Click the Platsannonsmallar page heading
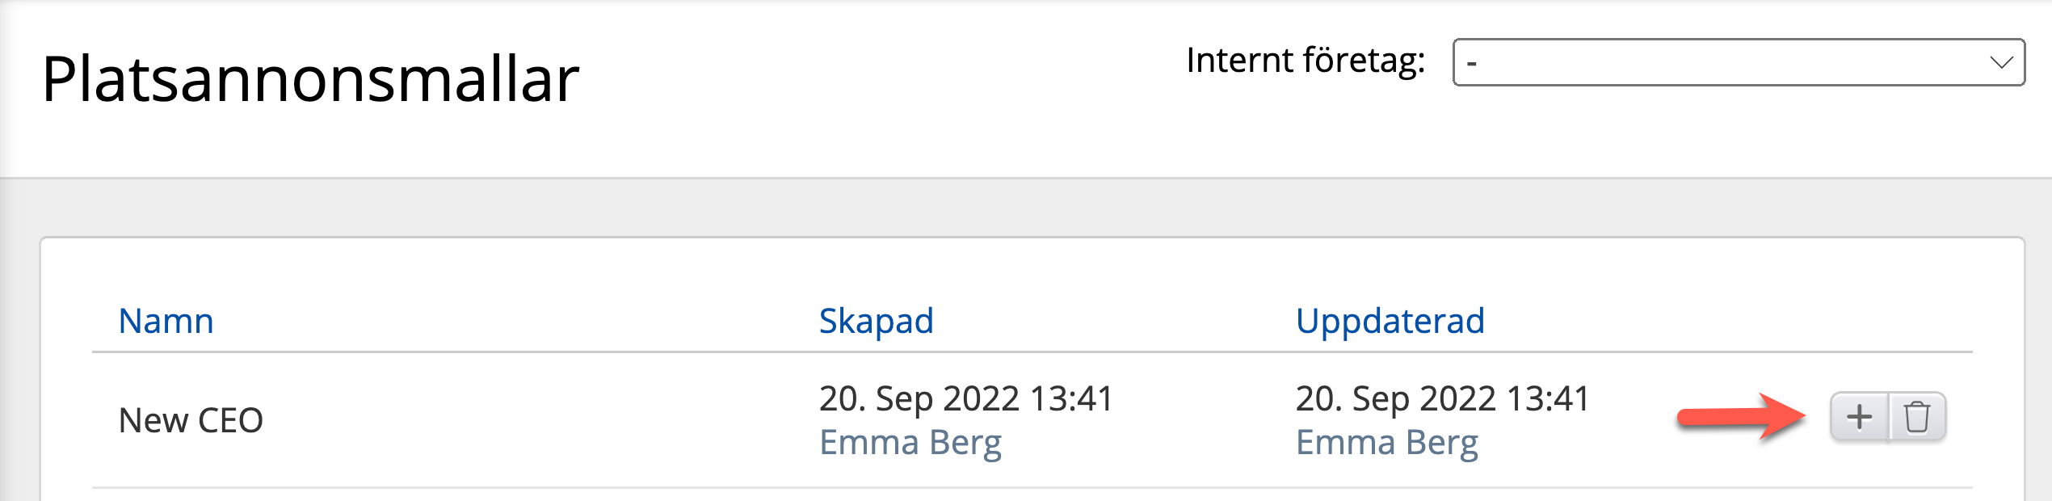This screenshot has width=2052, height=501. point(310,79)
